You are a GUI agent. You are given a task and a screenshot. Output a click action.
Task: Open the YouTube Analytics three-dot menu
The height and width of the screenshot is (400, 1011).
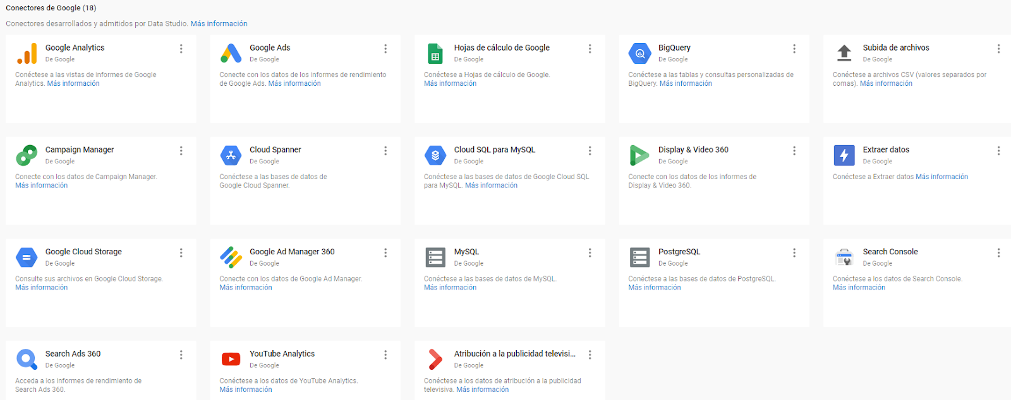385,355
